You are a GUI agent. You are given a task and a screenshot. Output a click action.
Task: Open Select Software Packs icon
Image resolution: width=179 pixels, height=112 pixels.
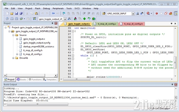[89, 19]
